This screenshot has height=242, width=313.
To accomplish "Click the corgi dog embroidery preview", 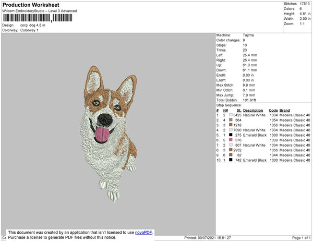I will (x=109, y=134).
